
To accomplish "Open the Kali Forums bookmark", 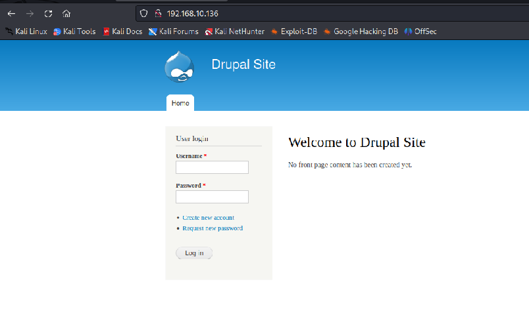I will [174, 31].
